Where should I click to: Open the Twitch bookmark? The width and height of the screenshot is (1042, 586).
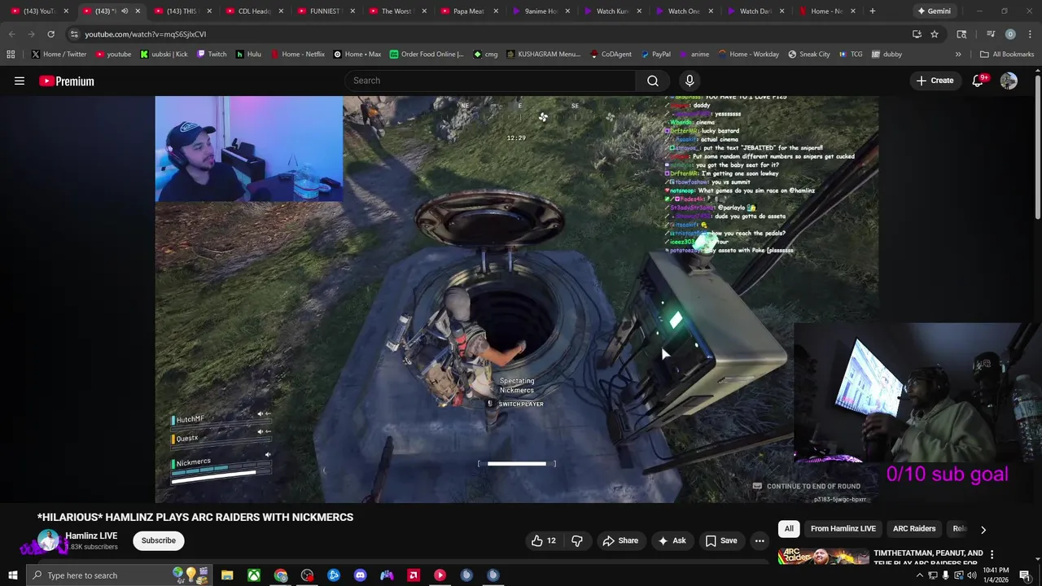coord(211,55)
